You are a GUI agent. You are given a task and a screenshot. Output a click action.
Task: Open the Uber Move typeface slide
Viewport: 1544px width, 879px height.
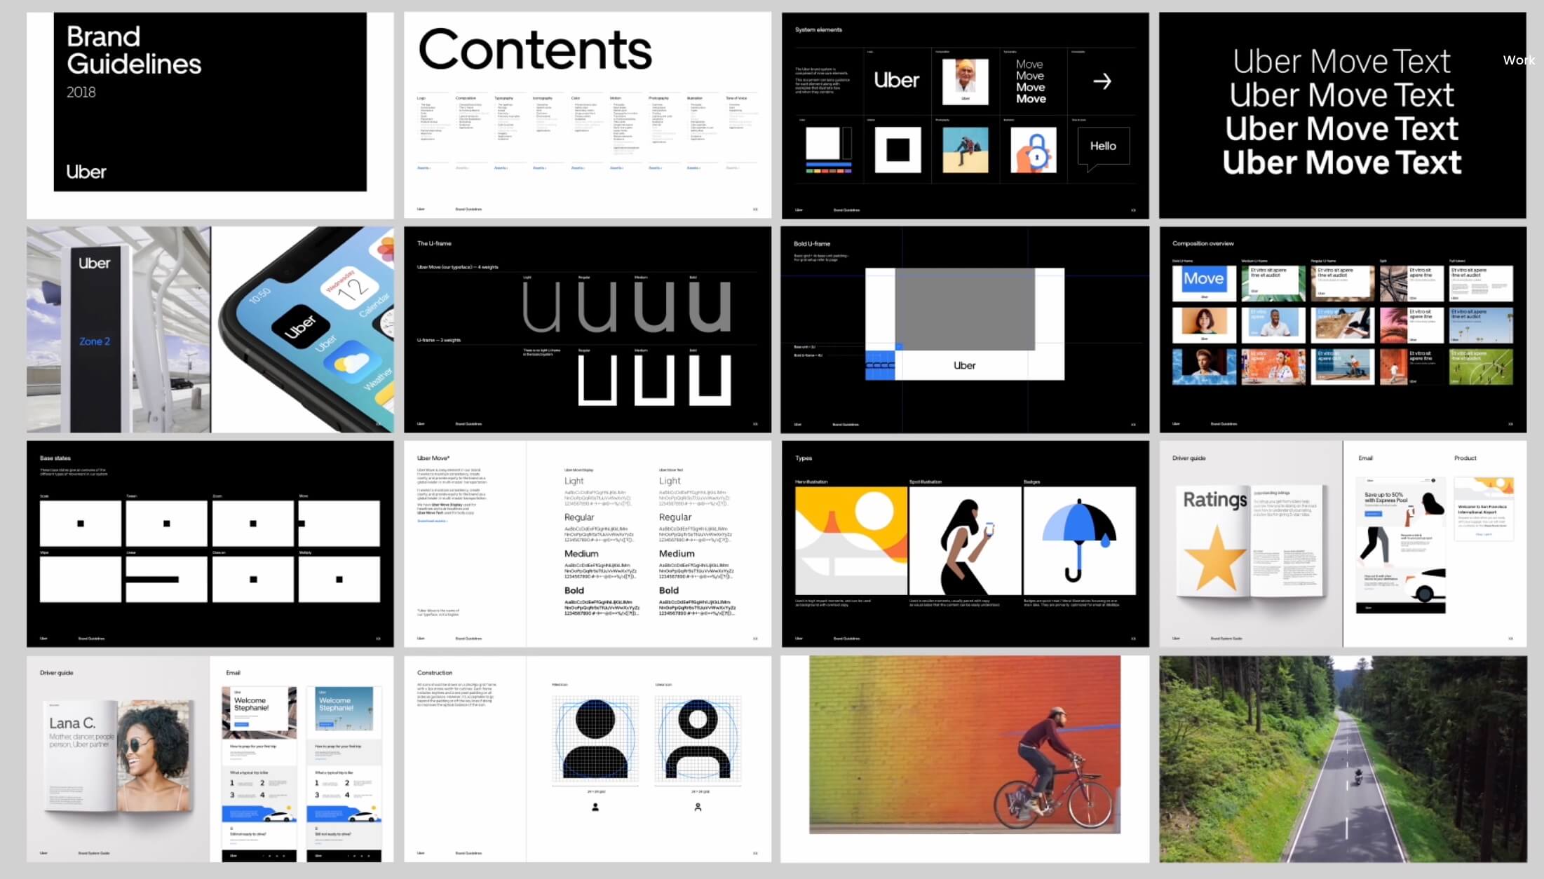tap(588, 544)
